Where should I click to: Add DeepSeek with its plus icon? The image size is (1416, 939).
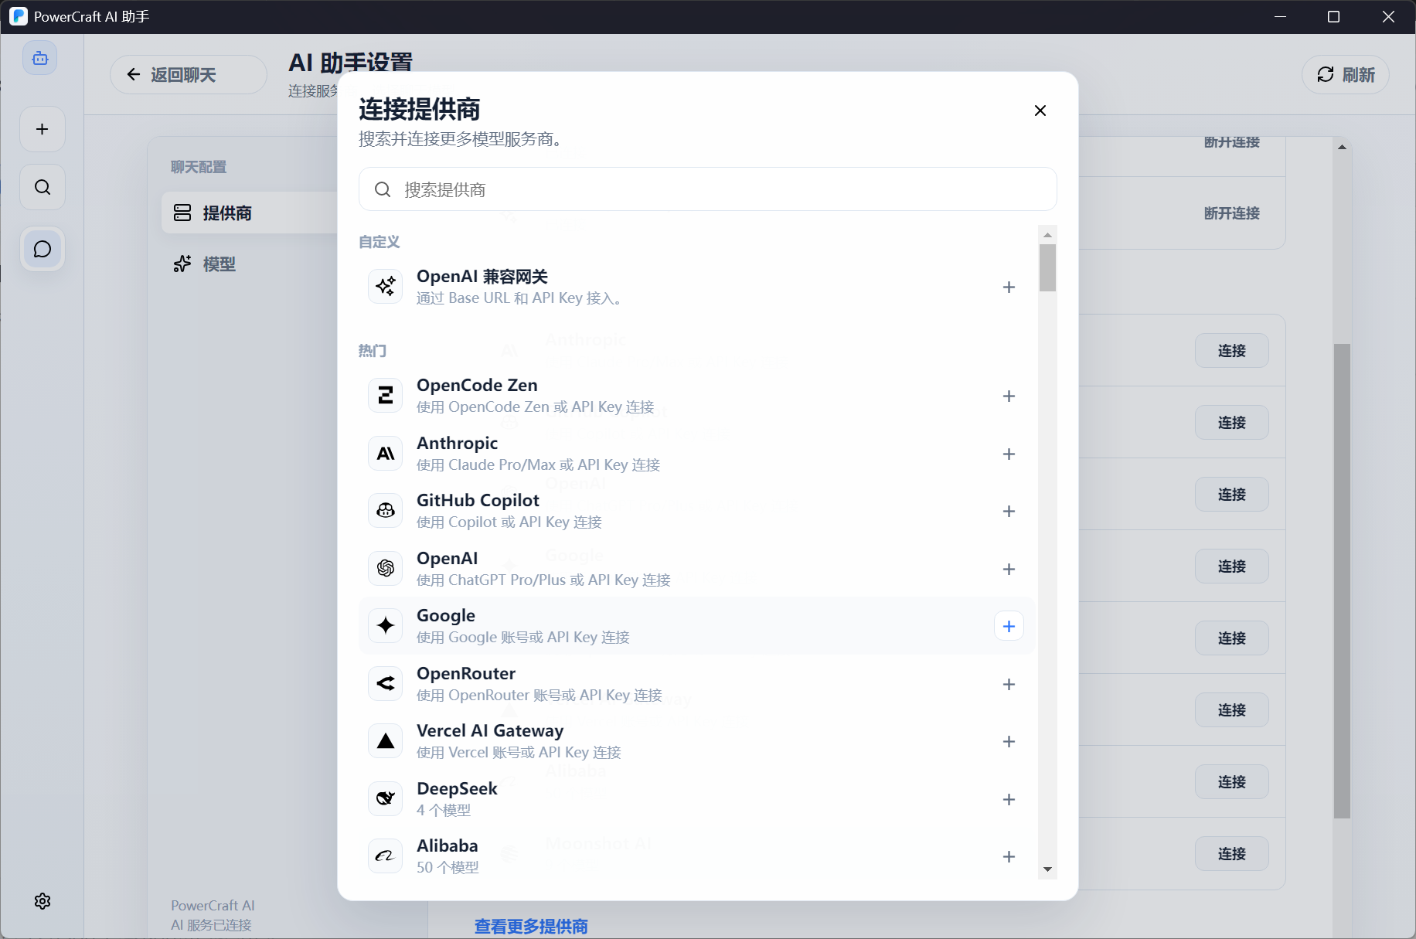tap(1009, 800)
